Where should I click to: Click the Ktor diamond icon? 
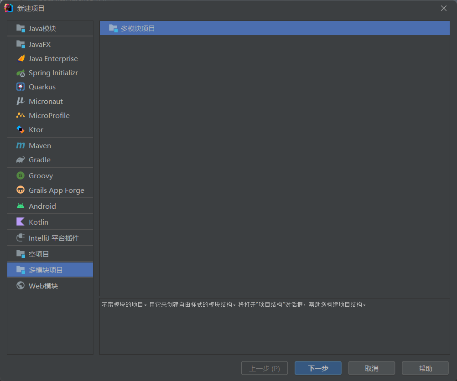[21, 129]
